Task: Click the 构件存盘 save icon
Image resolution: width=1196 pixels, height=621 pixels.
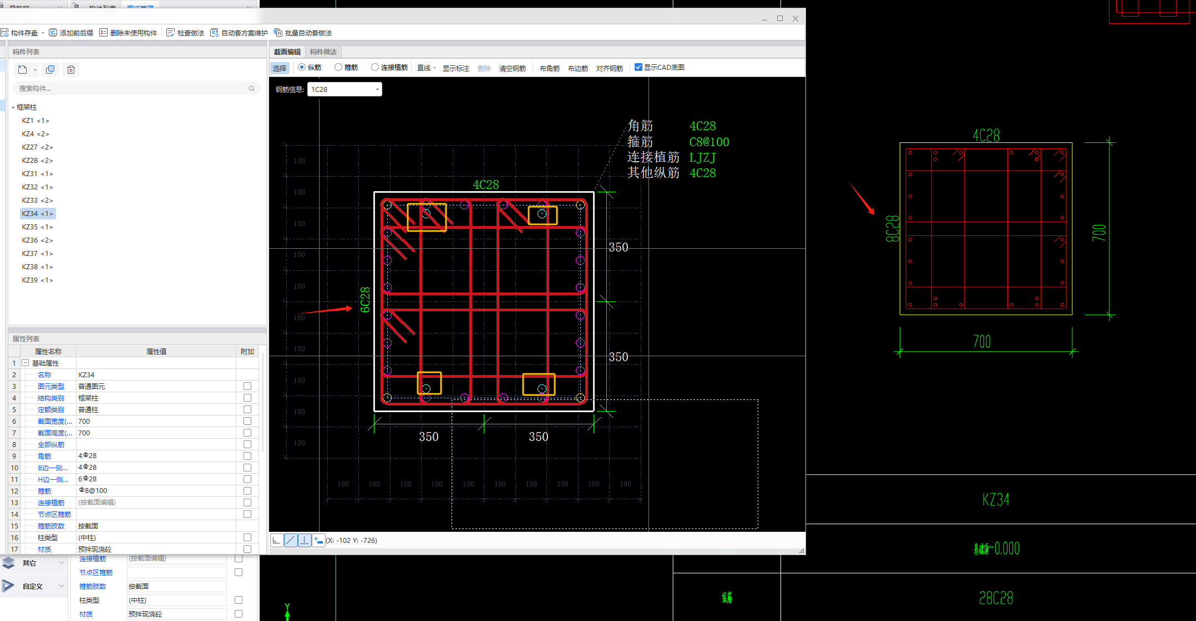Action: tap(4, 33)
